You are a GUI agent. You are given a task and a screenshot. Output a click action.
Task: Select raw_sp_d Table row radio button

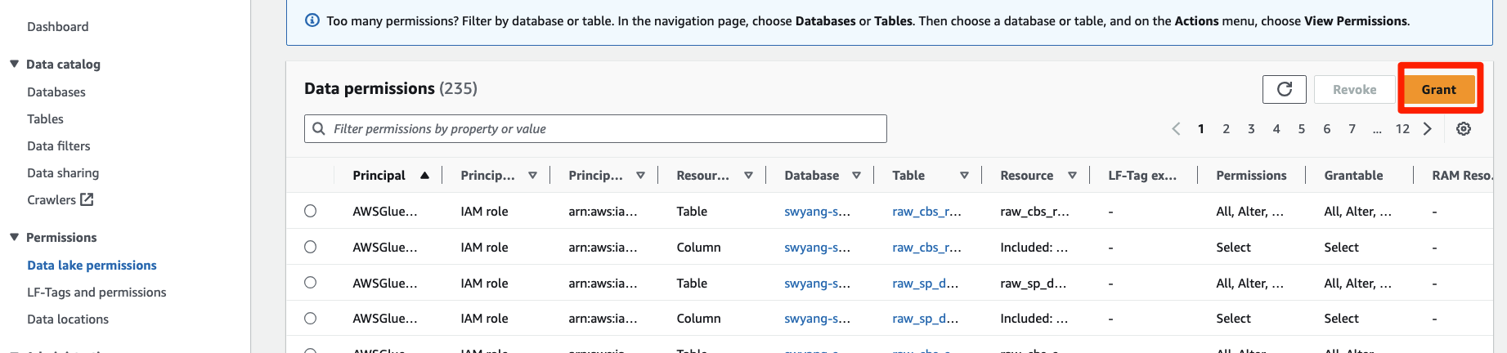311,283
